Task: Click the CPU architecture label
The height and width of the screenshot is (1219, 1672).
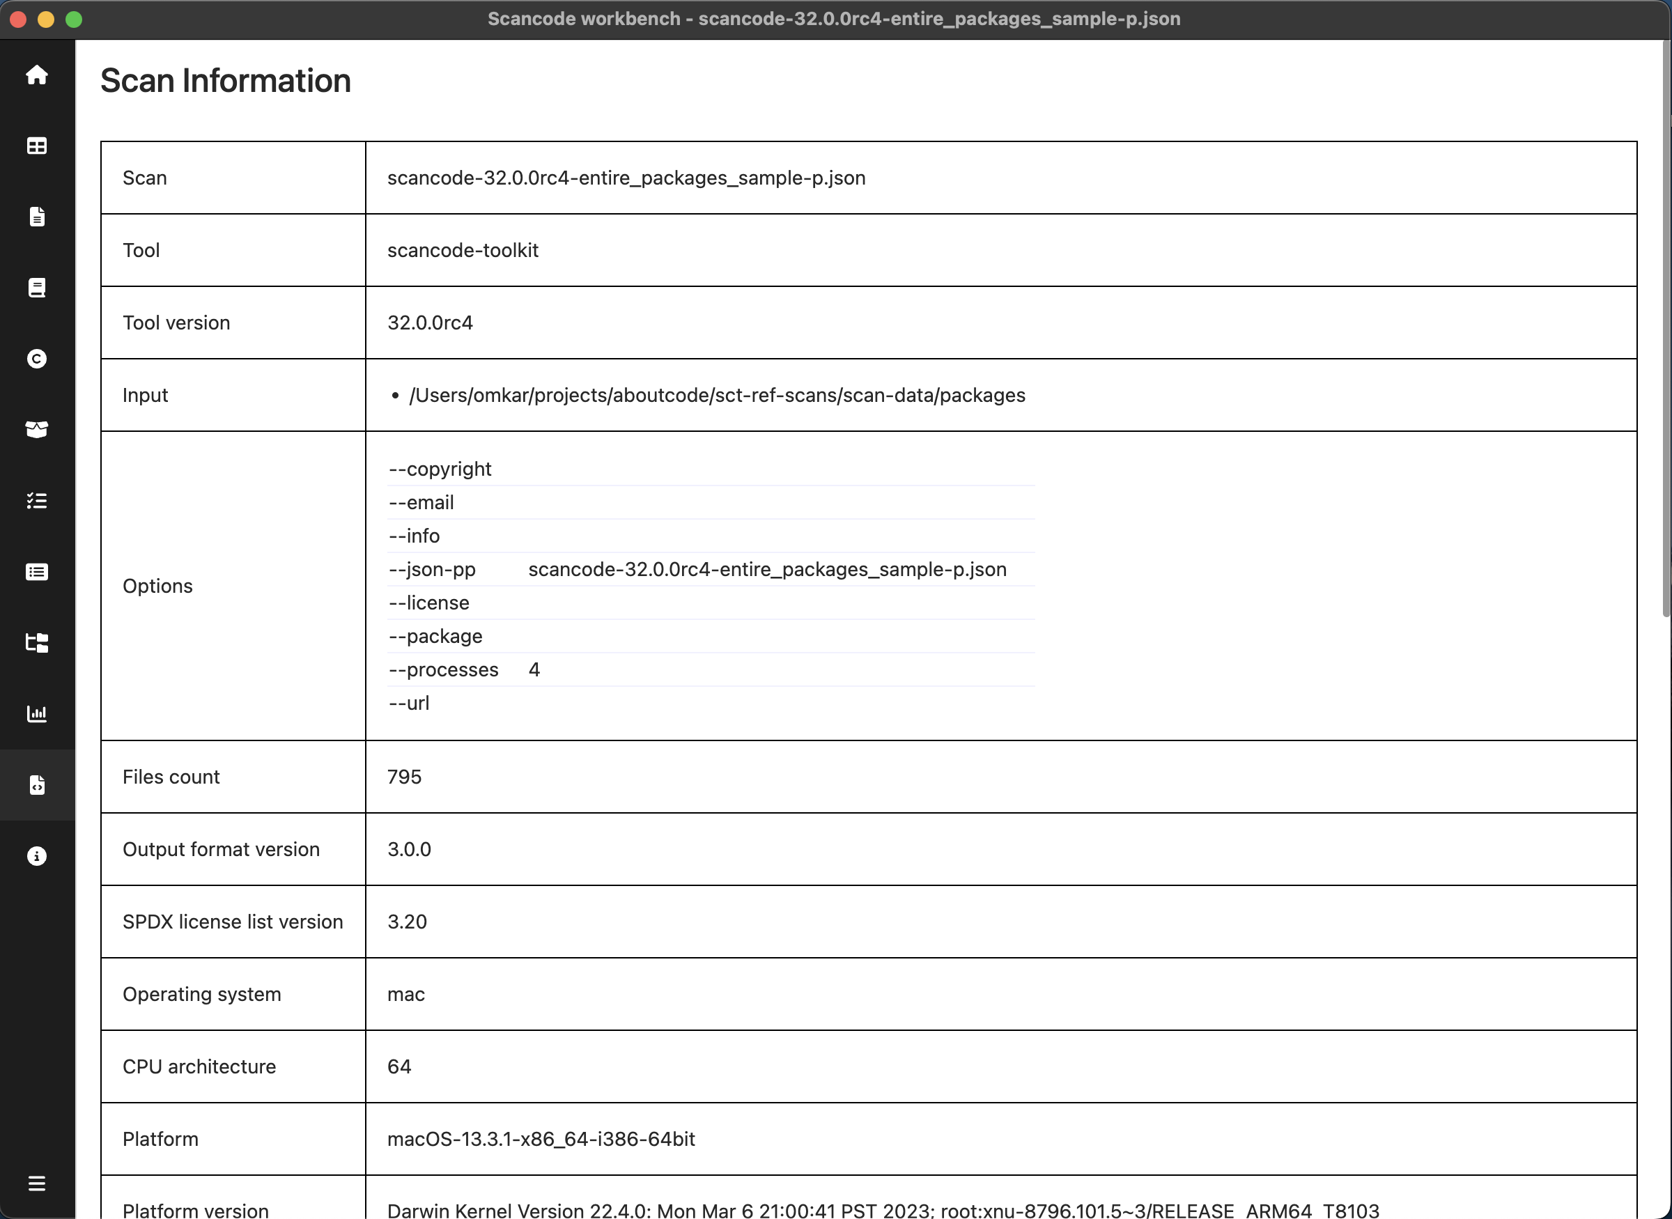Action: pos(199,1067)
